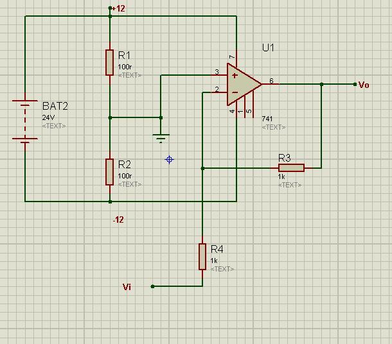The height and width of the screenshot is (344, 392).
Task: Click the 1k value under R3
Action: [x=281, y=176]
